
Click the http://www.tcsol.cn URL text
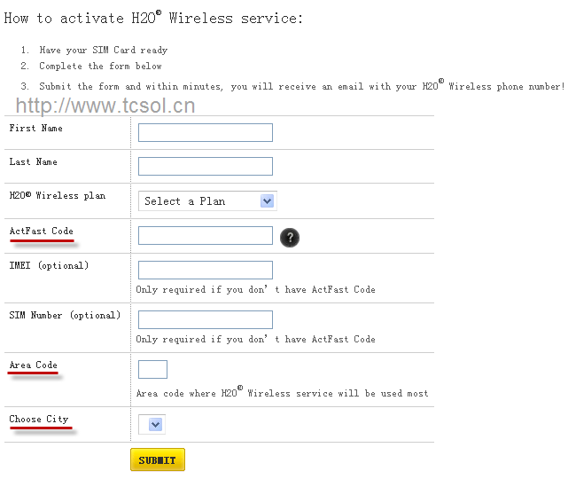(105, 107)
